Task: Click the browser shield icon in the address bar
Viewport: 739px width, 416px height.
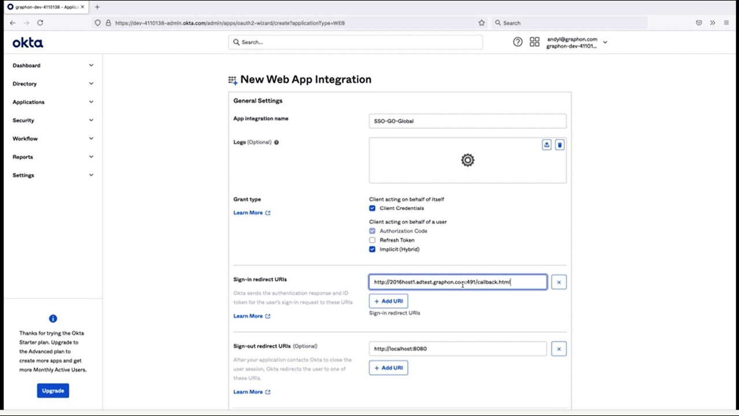Action: [x=98, y=23]
